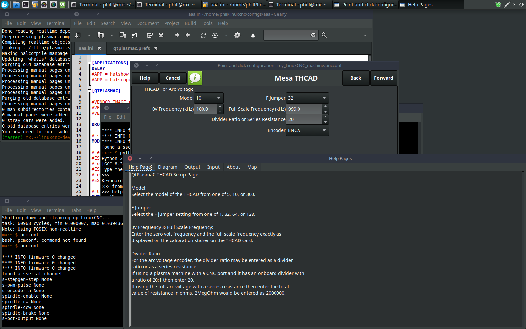Switch to 'Point and click configur...' taskbar entry
The image size is (526, 329).
tap(366, 5)
